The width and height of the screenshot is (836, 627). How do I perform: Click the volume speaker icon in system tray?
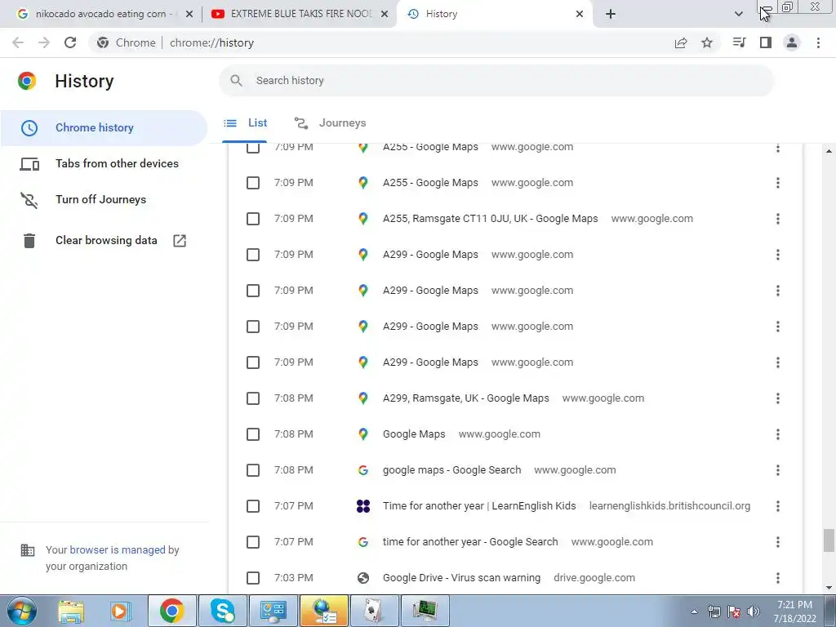[x=754, y=611]
